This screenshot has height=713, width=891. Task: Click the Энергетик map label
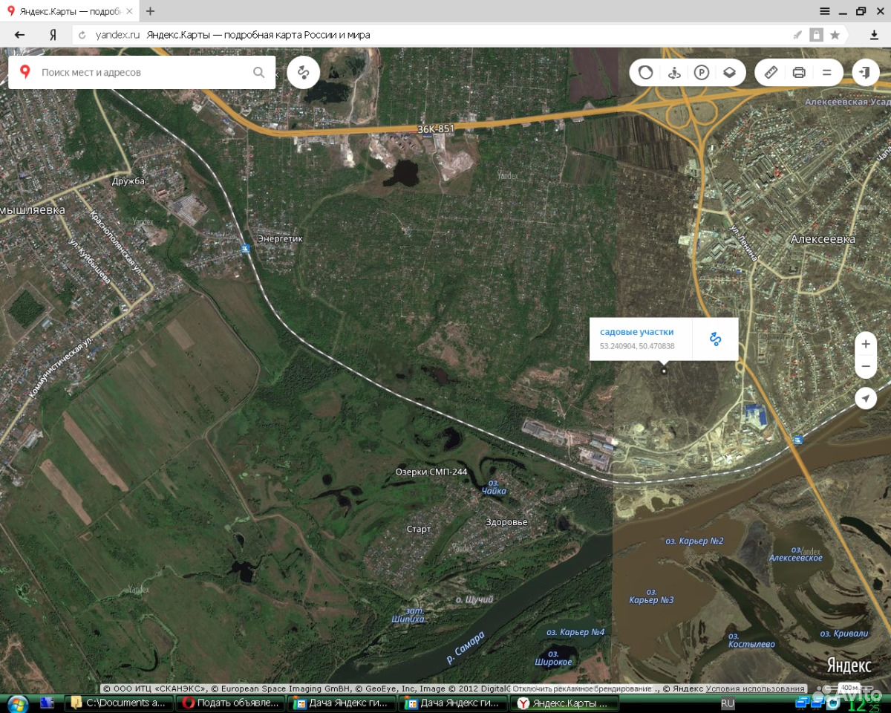(280, 239)
